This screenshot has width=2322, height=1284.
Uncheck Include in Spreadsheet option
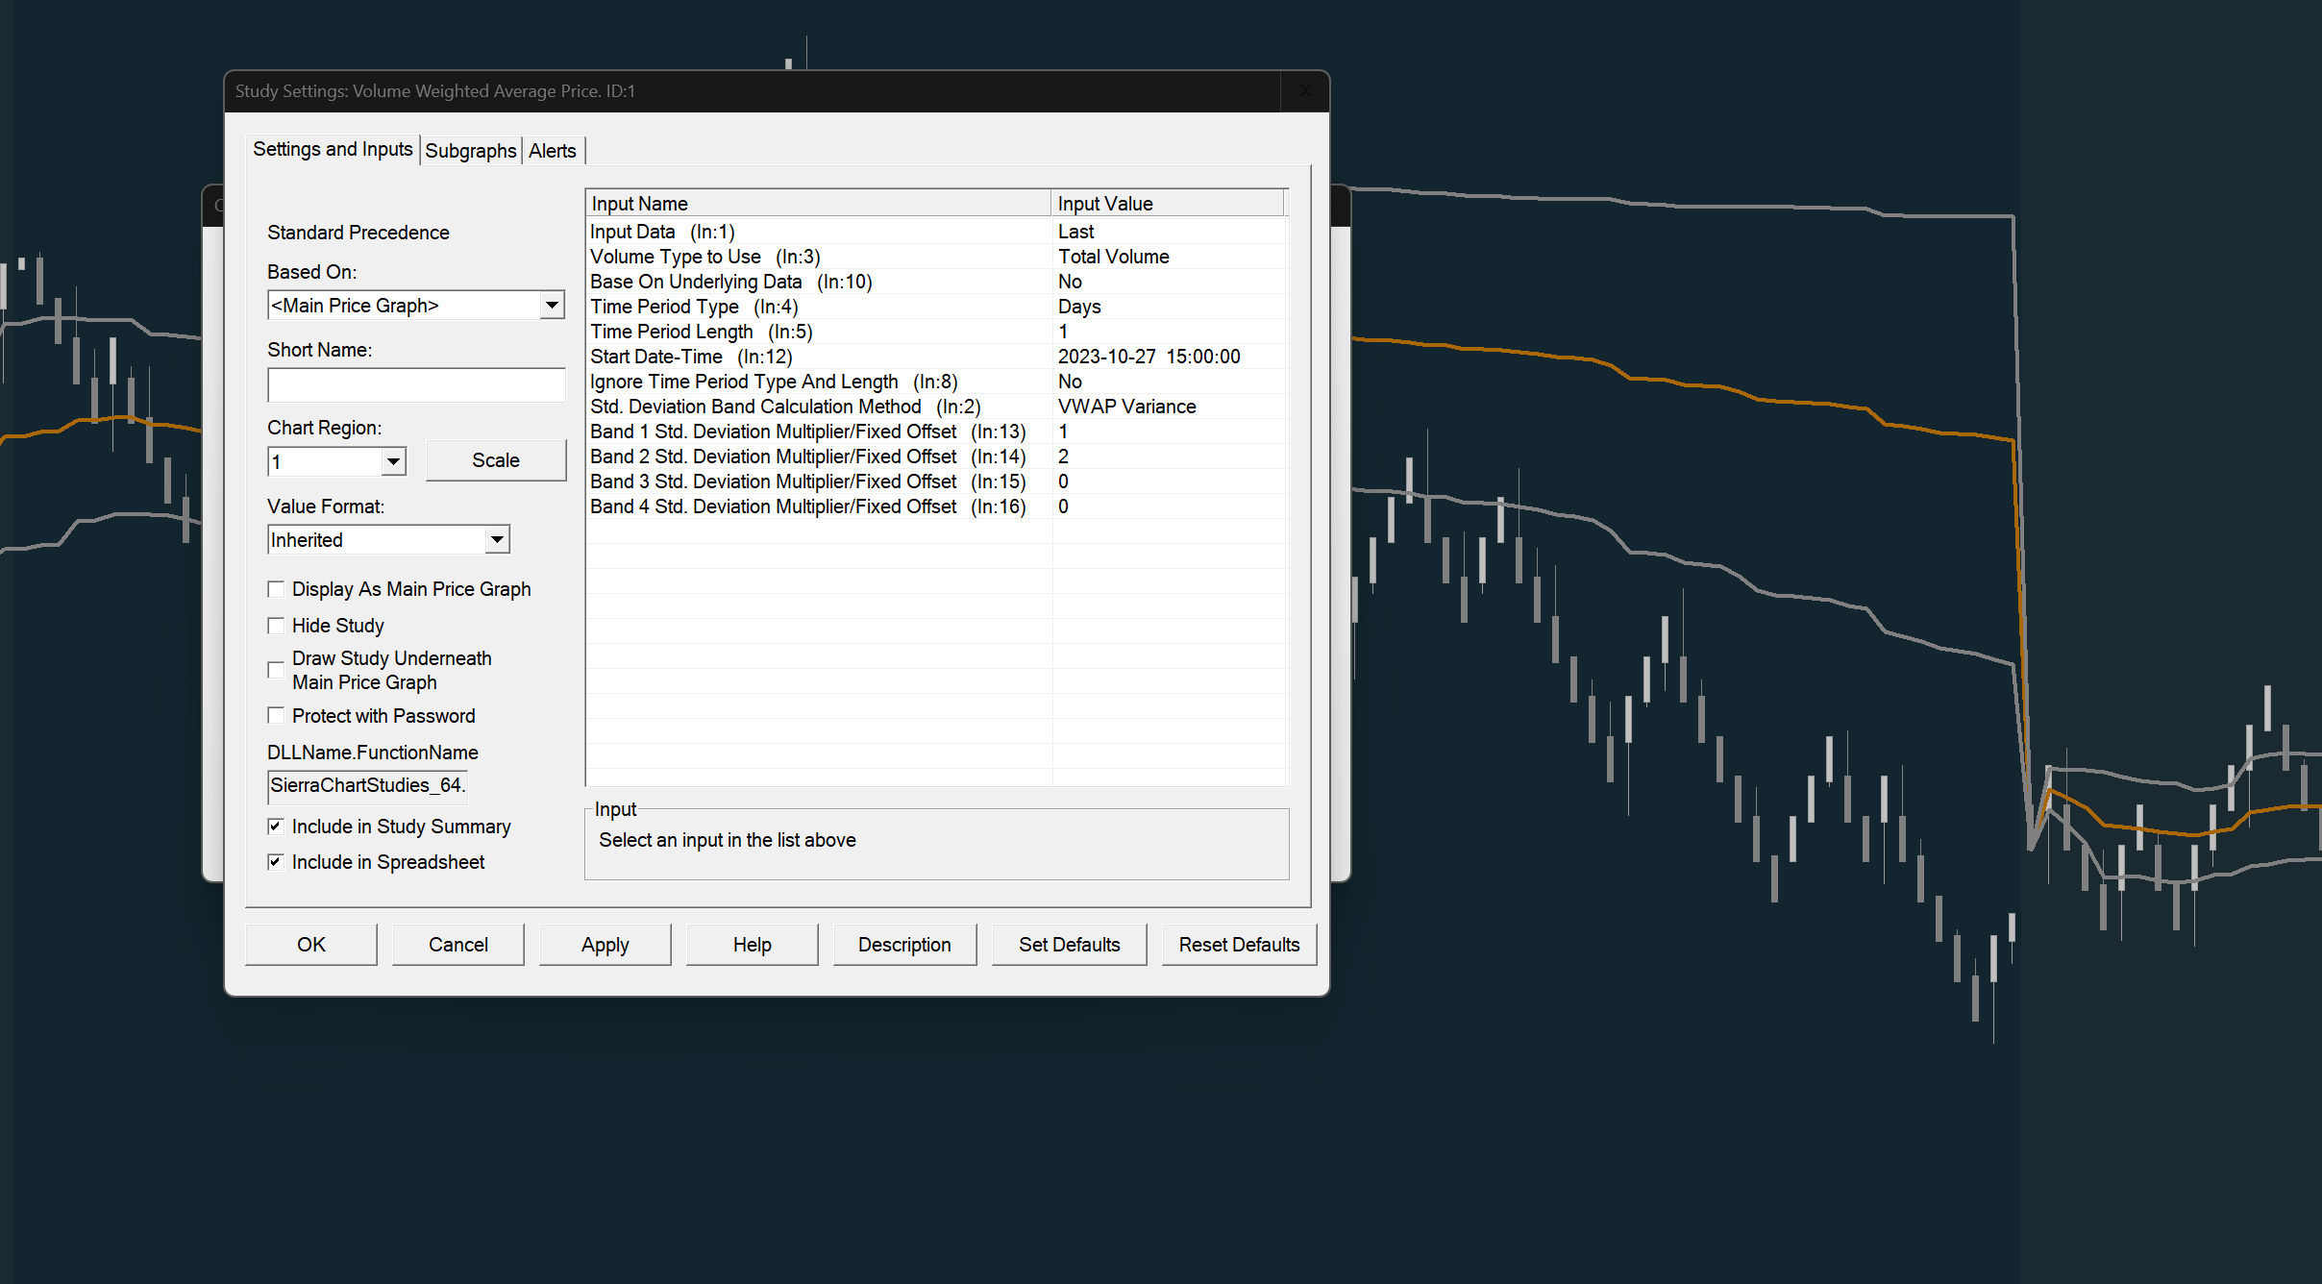(x=276, y=862)
